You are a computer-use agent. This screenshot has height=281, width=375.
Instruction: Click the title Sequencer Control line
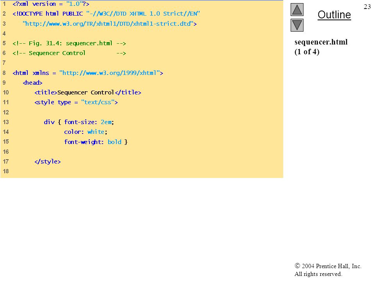(88, 92)
